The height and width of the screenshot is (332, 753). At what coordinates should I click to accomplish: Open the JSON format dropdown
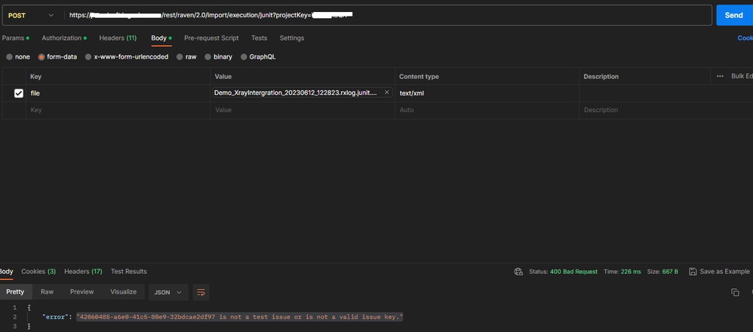[x=168, y=292]
